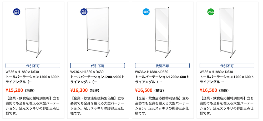Open the third product's トールパーテーション1200×600 title
The height and width of the screenshot is (121, 263).
(162, 79)
